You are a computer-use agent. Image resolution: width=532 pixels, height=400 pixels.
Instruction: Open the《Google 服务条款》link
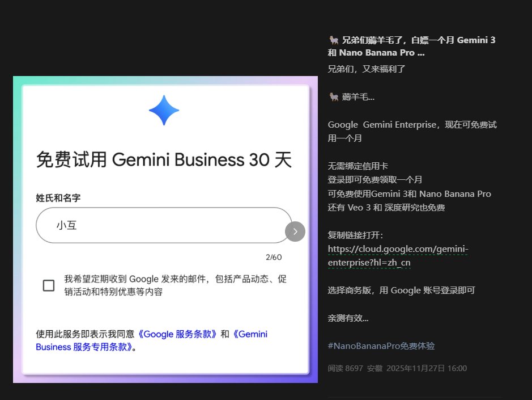[x=177, y=334]
